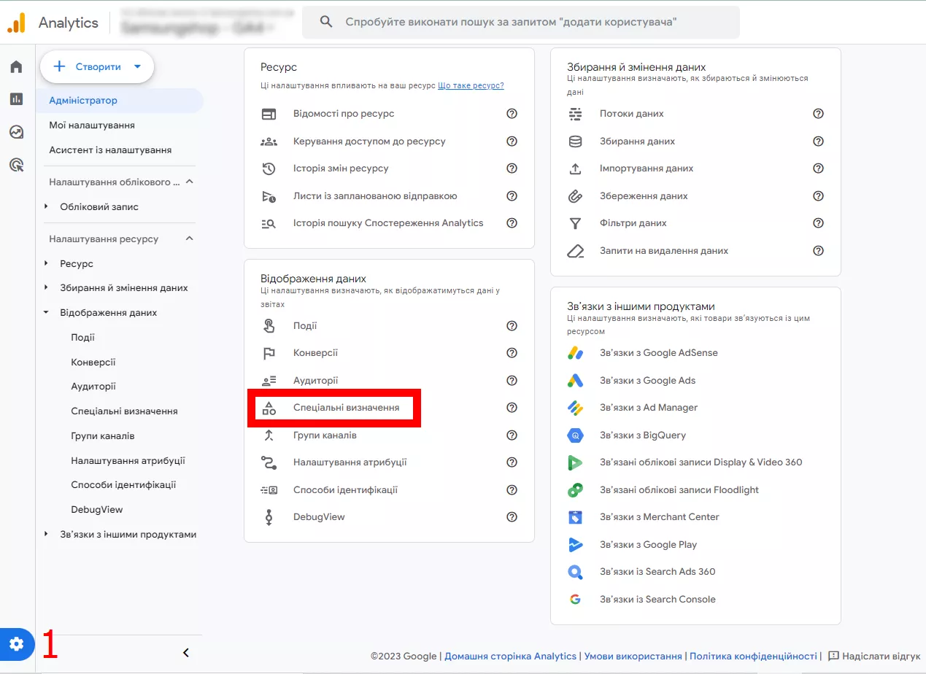Open the Що таке ресурс? link

click(471, 85)
